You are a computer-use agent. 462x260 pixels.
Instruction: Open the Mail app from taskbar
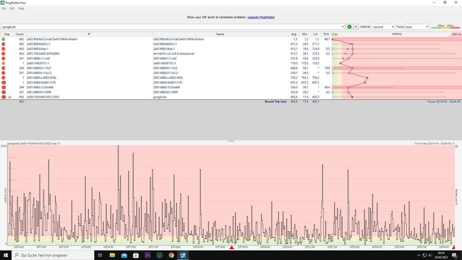pos(124,255)
